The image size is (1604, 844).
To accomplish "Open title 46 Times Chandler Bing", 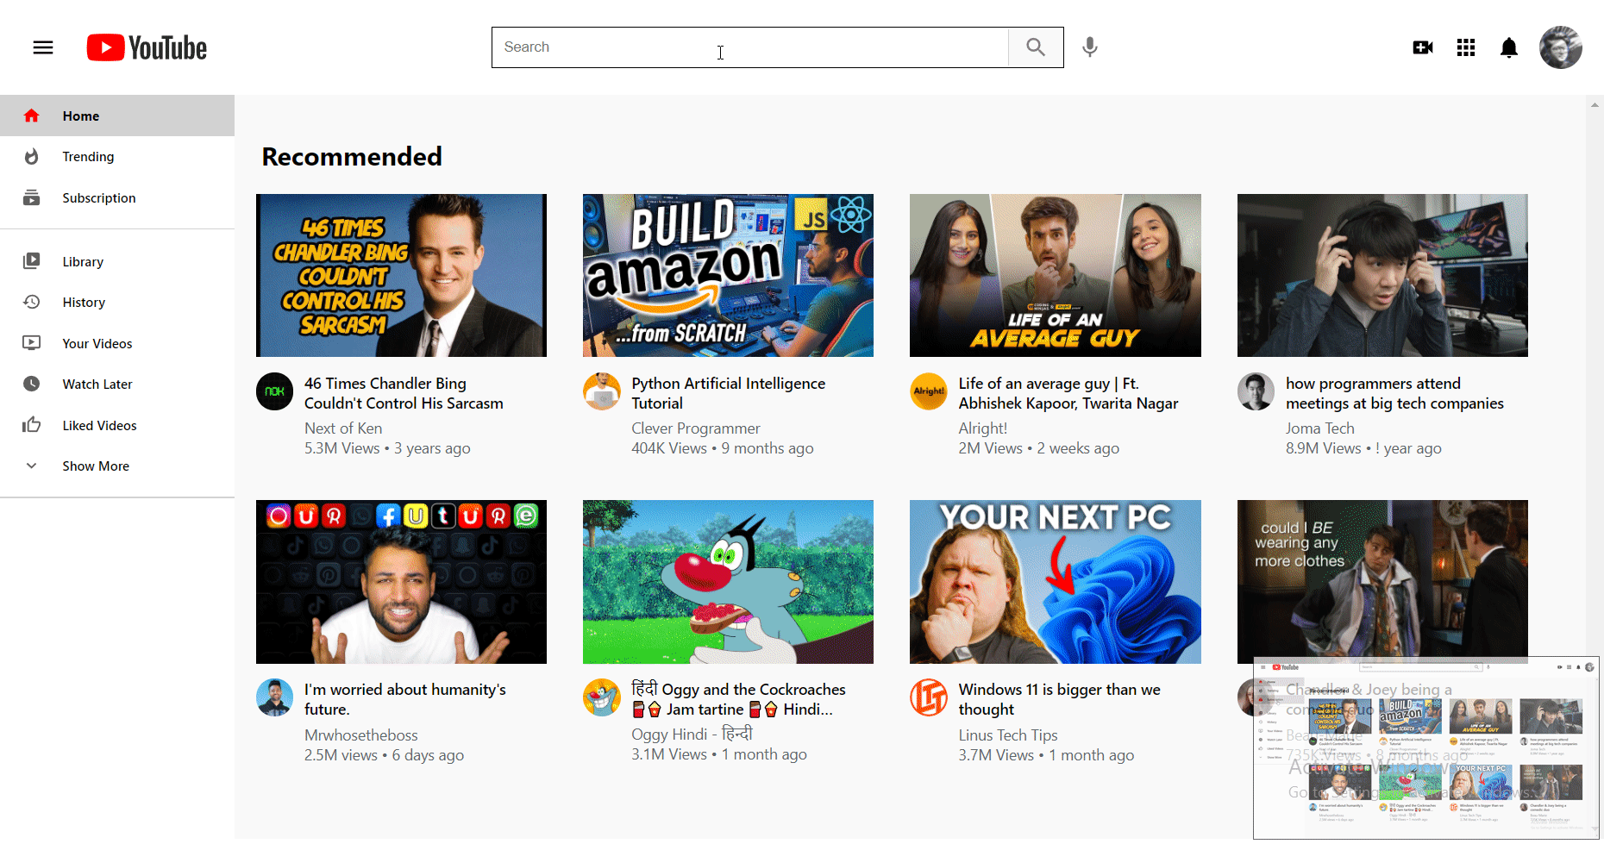I will [x=404, y=393].
